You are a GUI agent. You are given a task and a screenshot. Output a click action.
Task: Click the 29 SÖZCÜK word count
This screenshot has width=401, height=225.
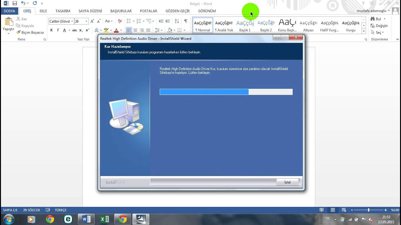(32, 210)
